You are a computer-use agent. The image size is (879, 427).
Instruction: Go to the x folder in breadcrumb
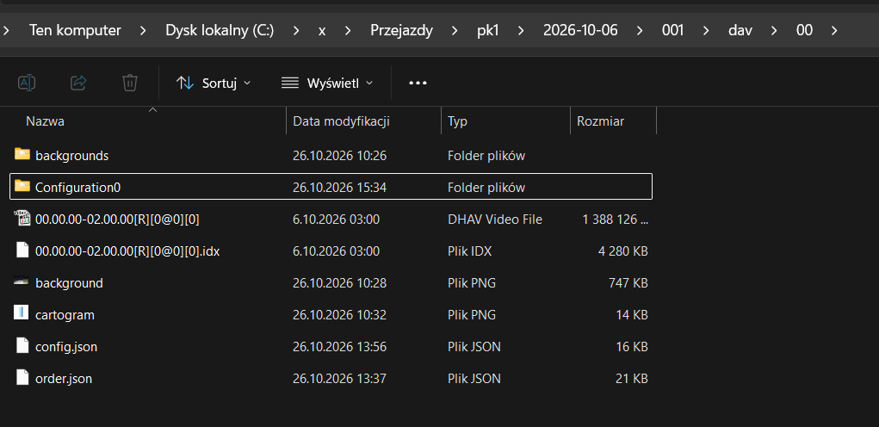click(x=322, y=30)
